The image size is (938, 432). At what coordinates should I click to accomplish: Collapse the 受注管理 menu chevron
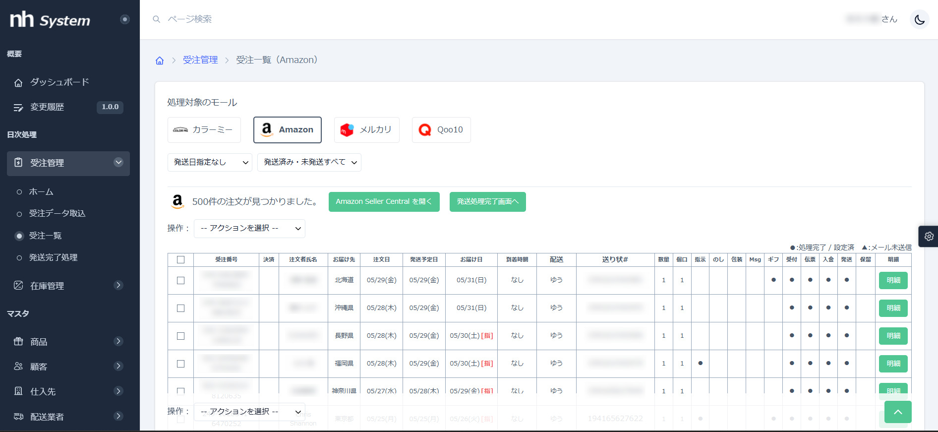(x=118, y=162)
